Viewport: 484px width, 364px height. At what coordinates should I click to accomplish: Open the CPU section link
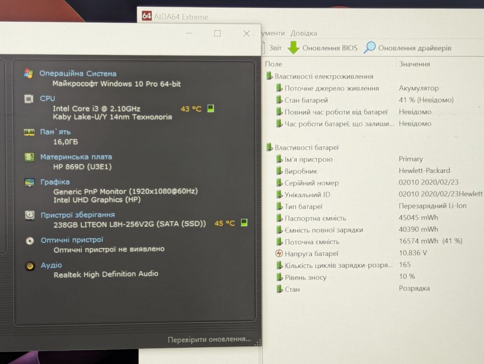pos(47,98)
